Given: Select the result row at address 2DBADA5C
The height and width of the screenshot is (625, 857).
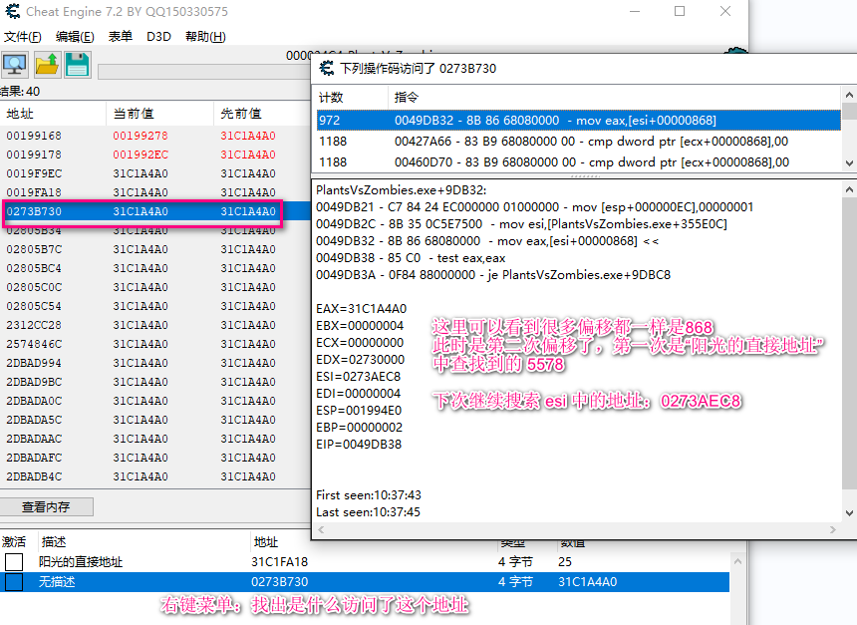Looking at the screenshot, I should tap(155, 420).
